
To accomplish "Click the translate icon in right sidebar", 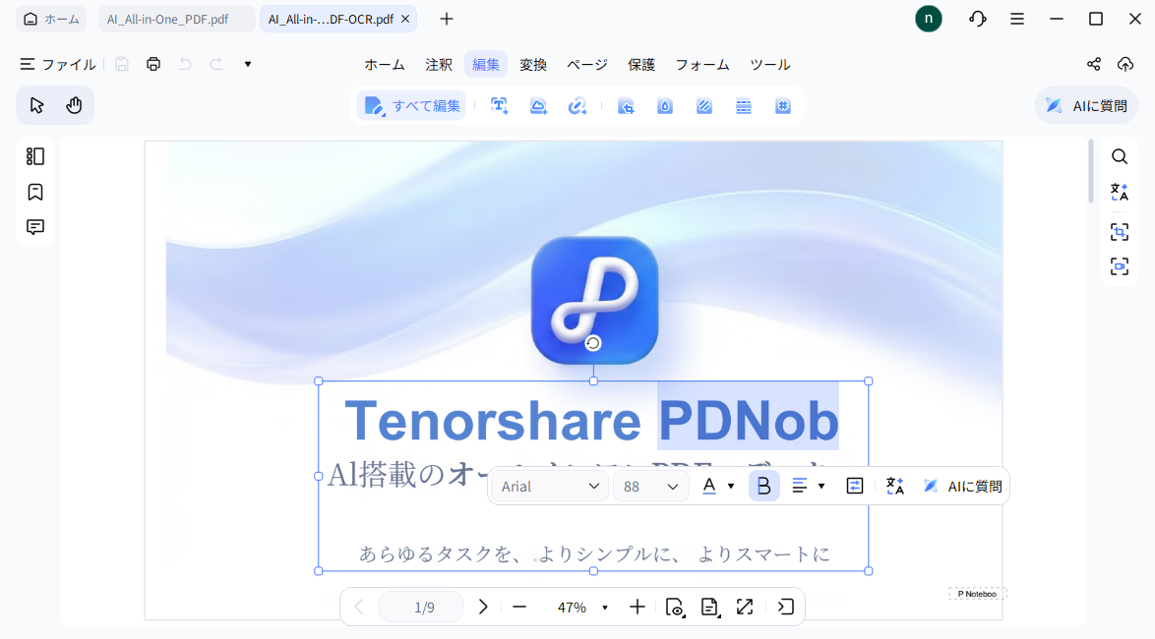I will point(1120,192).
